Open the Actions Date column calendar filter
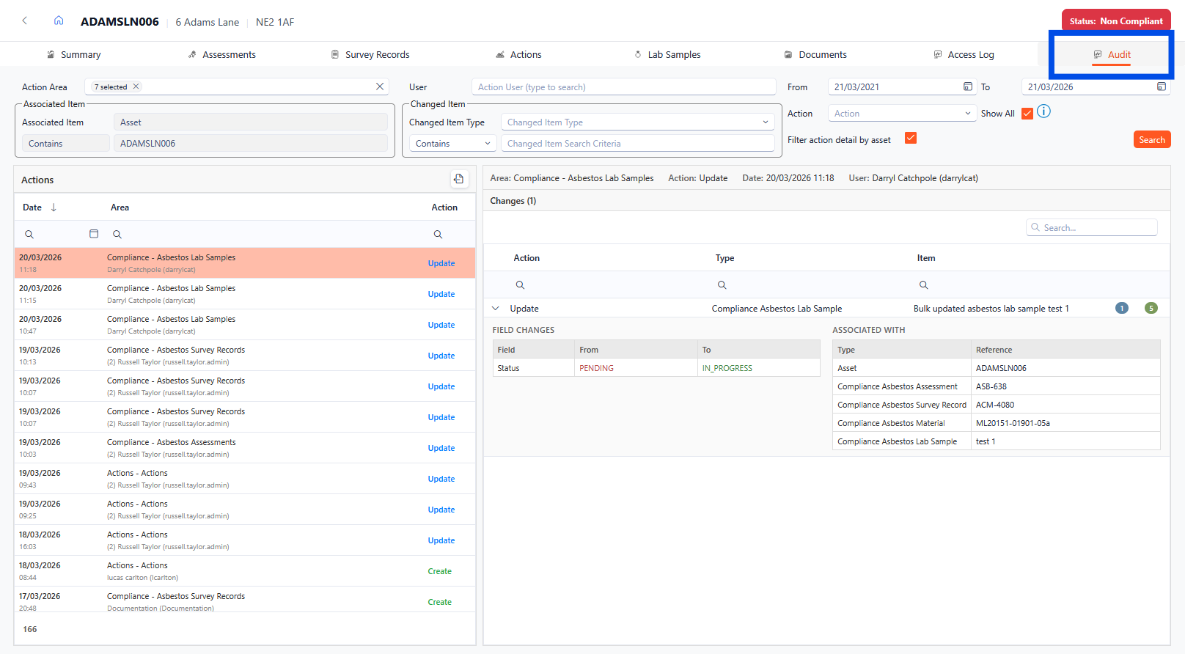The image size is (1185, 654). [x=94, y=234]
